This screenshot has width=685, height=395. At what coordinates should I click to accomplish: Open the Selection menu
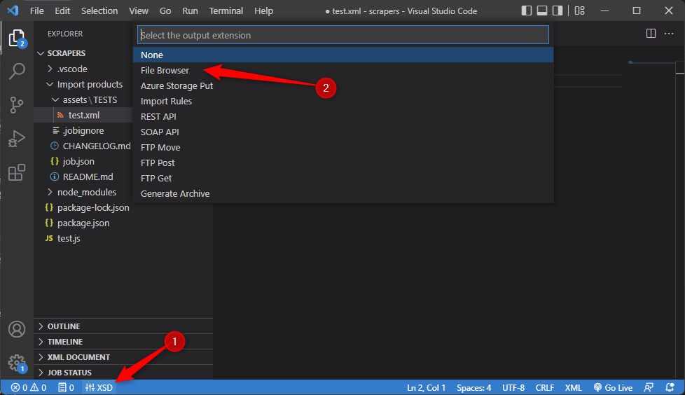pos(99,11)
